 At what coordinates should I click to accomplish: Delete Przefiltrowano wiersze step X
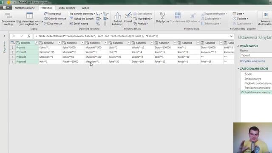[242, 92]
